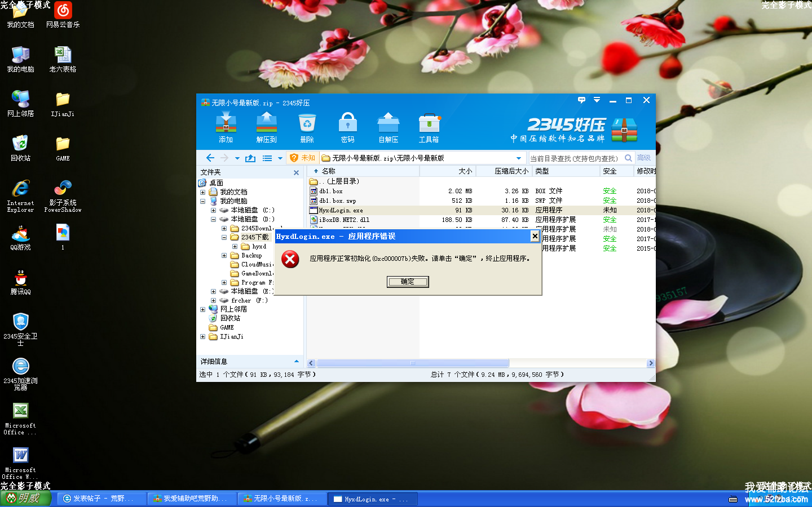Select IJianJi folder in tree
This screenshot has width=812, height=507.
coord(226,336)
